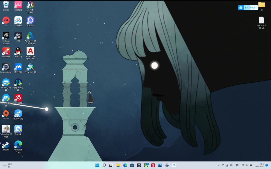Select GoLink desktop shortcut
The image size is (271, 169).
18,130
